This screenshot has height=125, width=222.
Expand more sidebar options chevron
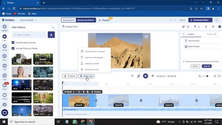coord(5,105)
